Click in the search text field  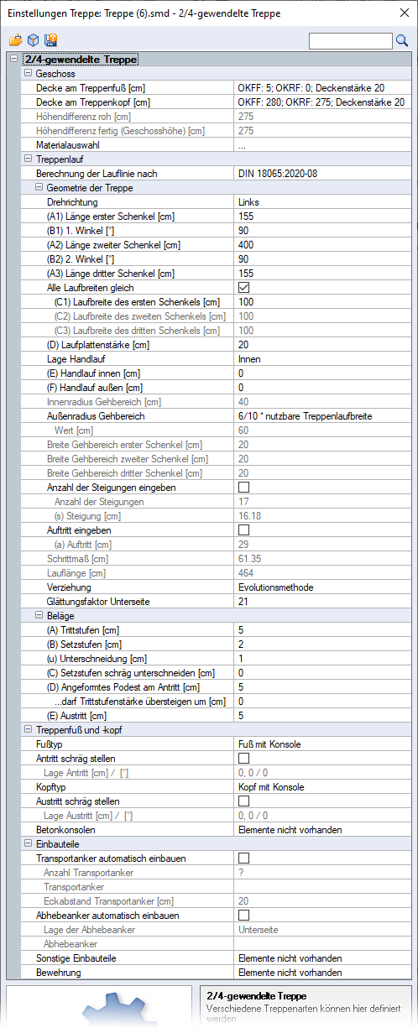coord(351,40)
